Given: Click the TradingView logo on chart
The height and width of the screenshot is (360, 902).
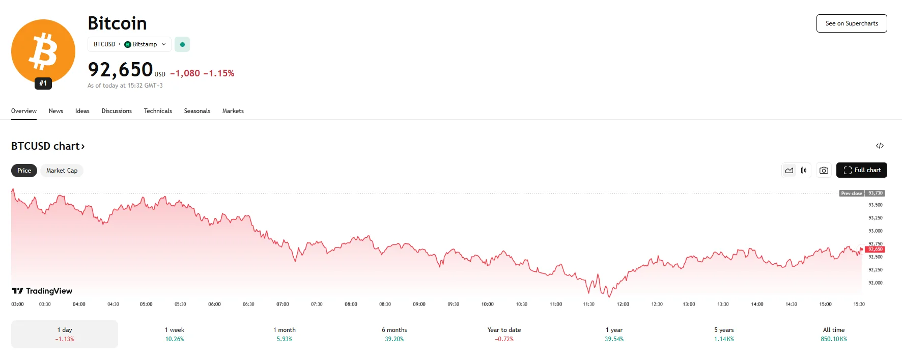Looking at the screenshot, I should 42,291.
